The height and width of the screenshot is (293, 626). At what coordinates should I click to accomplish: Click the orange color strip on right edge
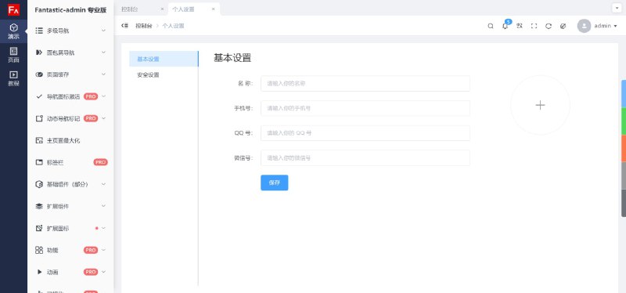624,148
